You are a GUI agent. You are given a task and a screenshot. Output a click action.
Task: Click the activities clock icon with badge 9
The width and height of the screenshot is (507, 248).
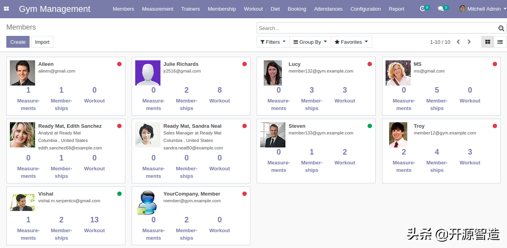point(423,9)
